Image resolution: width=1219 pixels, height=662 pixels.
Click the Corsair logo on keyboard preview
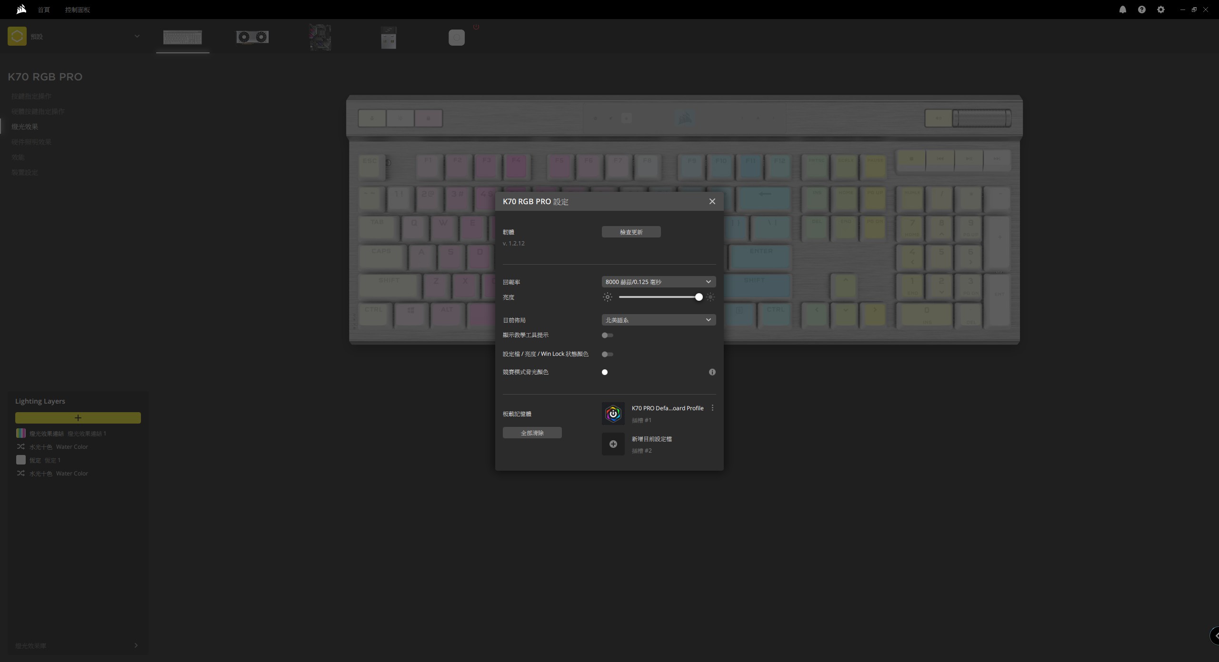(x=685, y=118)
